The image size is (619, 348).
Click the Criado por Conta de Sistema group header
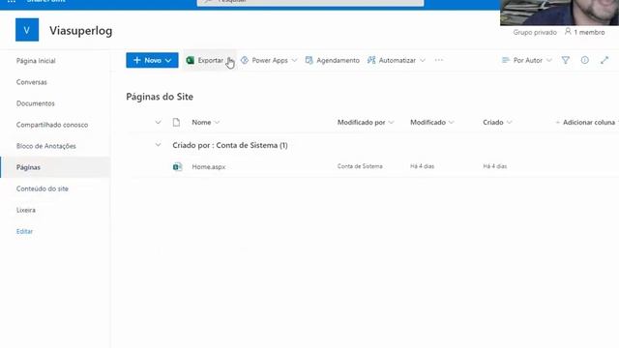pos(230,145)
